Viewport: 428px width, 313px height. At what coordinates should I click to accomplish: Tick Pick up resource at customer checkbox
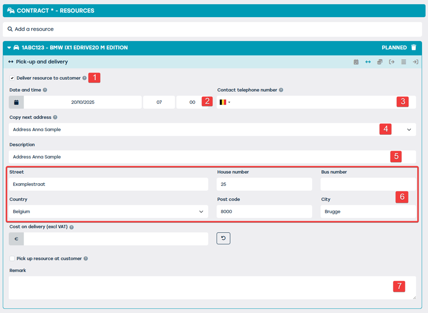coord(12,259)
